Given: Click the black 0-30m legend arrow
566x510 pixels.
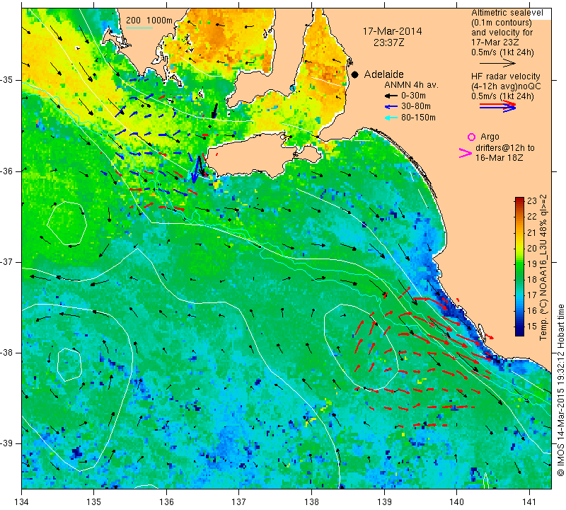Looking at the screenshot, I should coord(391,96).
